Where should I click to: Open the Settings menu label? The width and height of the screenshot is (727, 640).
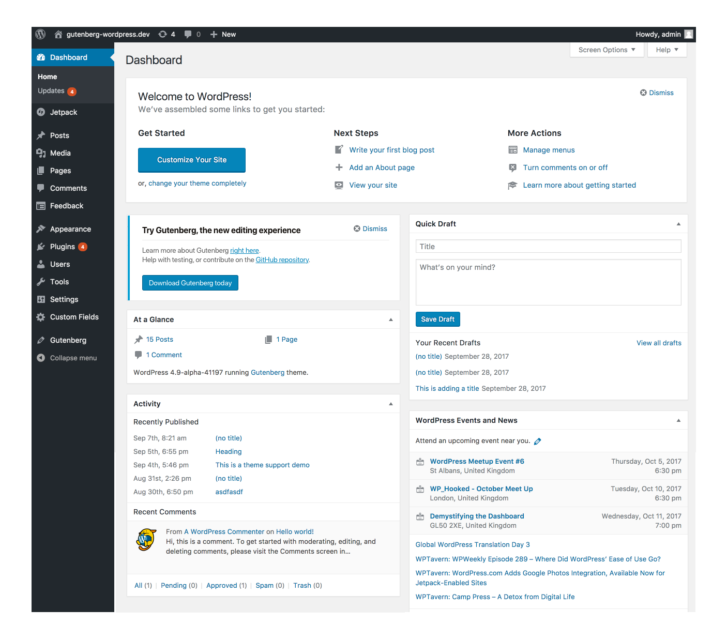pos(64,299)
